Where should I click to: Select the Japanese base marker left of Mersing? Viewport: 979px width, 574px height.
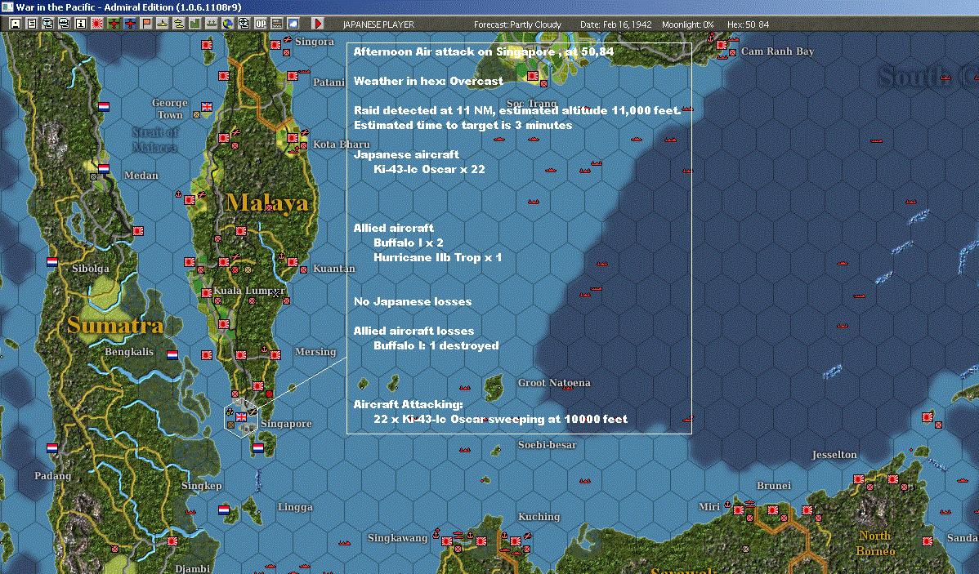point(275,355)
